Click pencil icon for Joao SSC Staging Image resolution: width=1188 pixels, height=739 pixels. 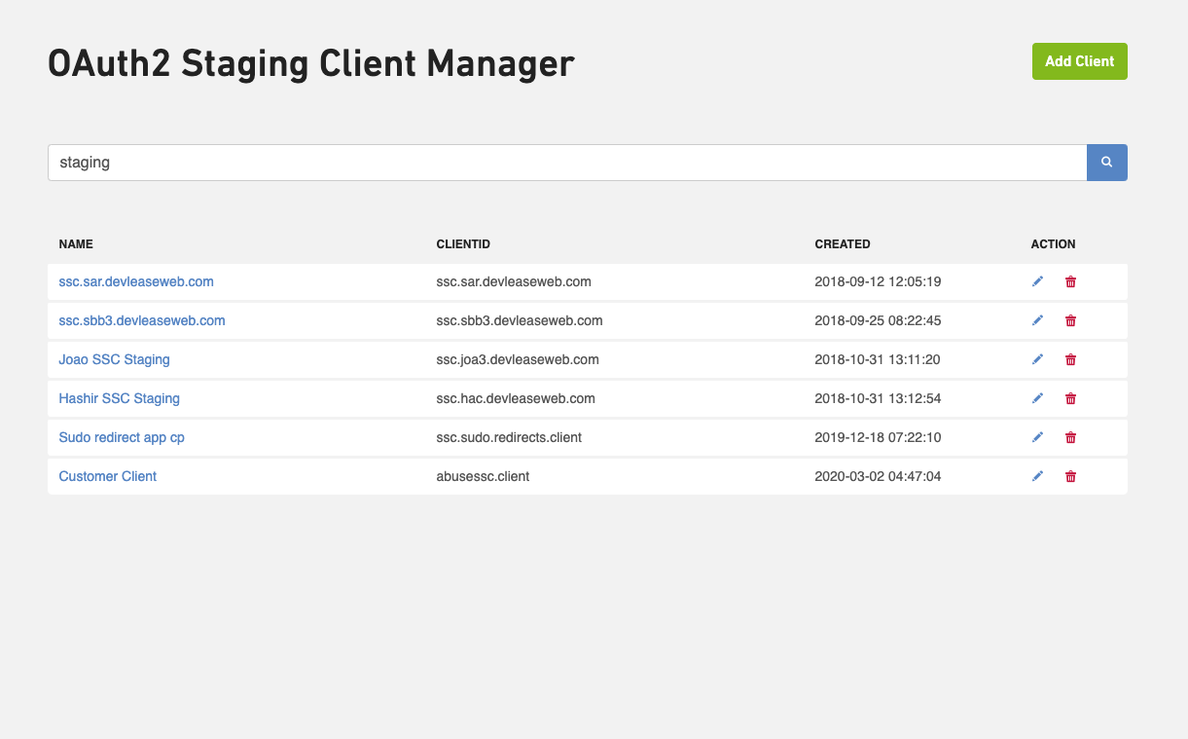1037,359
